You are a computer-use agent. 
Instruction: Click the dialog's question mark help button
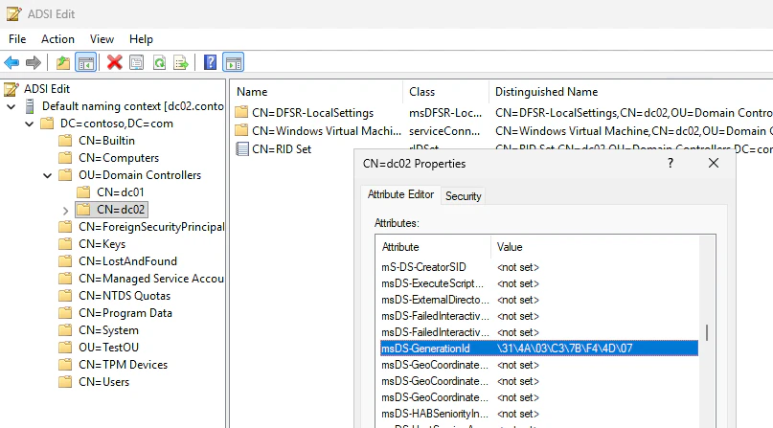[670, 163]
